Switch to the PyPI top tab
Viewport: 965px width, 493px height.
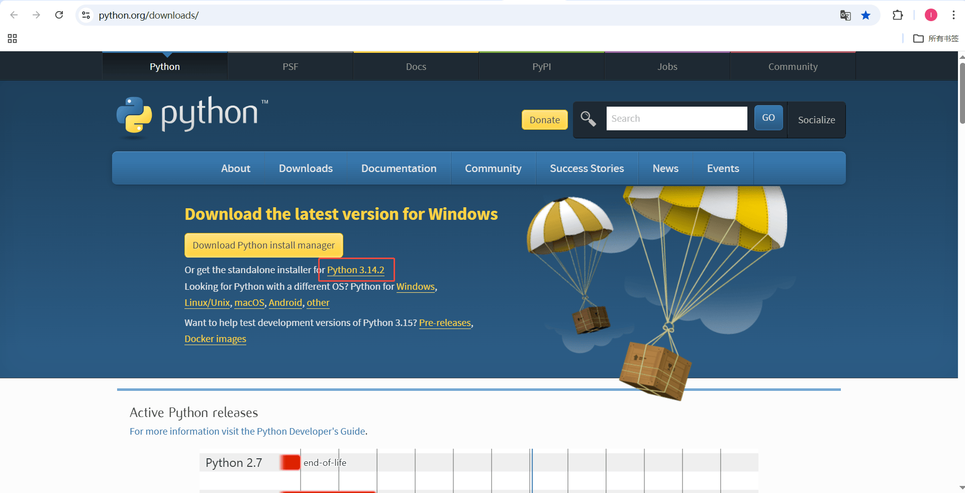tap(542, 66)
